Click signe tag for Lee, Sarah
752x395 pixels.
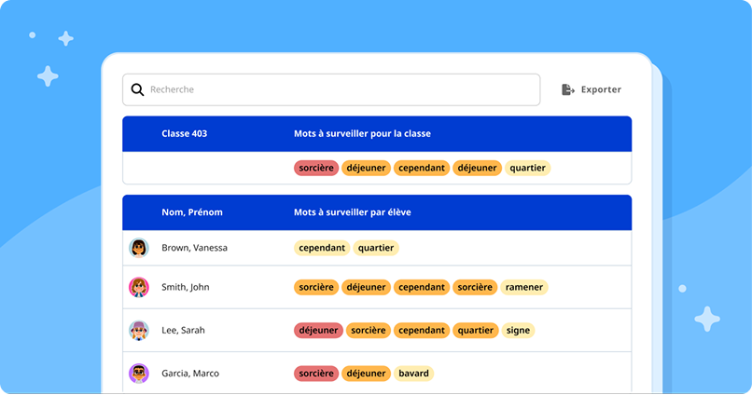point(518,331)
